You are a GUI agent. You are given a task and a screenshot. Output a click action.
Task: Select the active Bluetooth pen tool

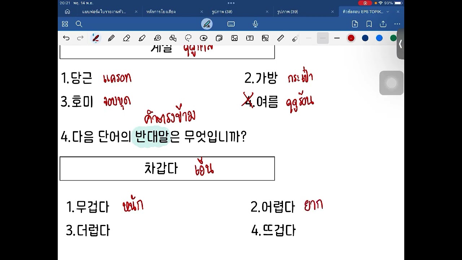(x=96, y=38)
